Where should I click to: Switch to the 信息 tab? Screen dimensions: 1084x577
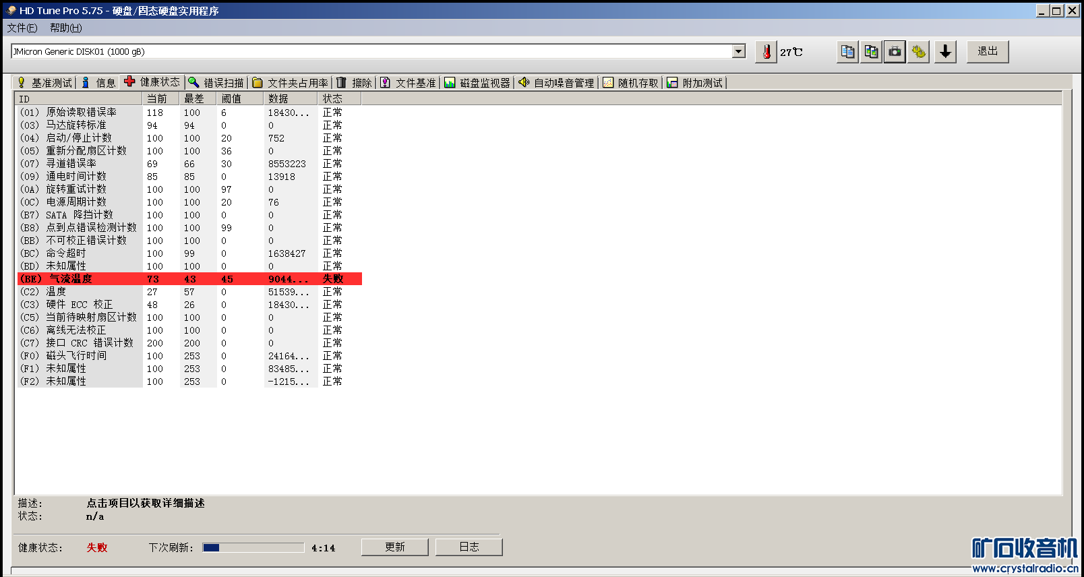tap(98, 83)
